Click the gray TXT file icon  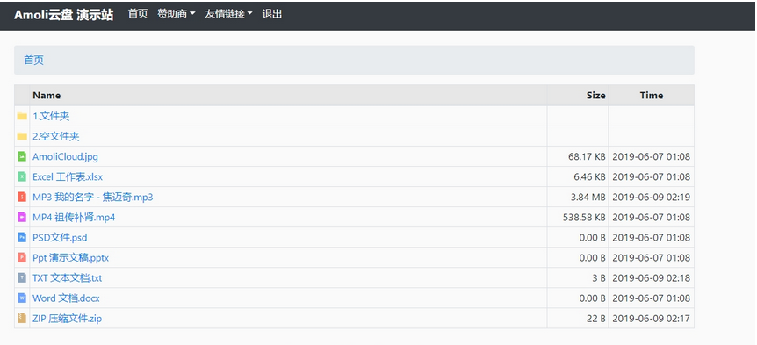click(x=22, y=278)
